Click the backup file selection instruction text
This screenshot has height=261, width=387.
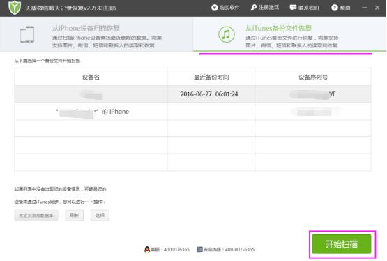click(47, 61)
